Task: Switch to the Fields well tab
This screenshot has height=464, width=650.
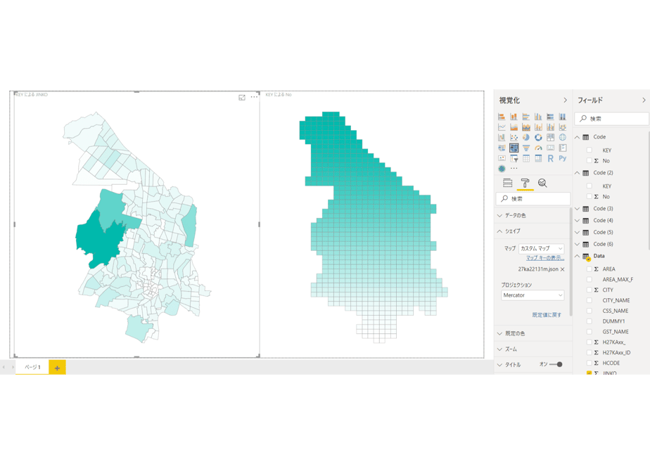Action: tap(507, 183)
